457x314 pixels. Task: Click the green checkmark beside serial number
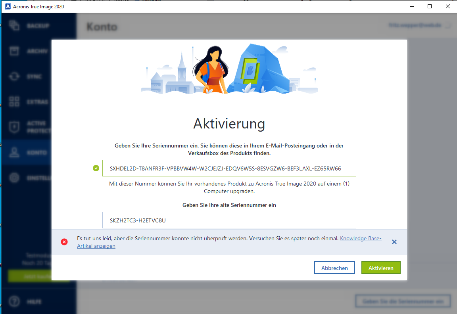[96, 168]
